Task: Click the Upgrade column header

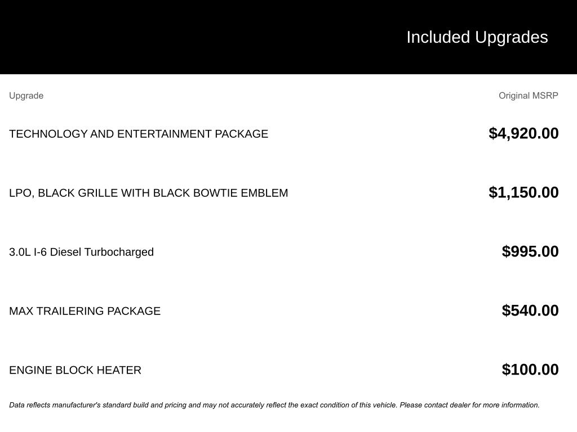Action: click(26, 96)
